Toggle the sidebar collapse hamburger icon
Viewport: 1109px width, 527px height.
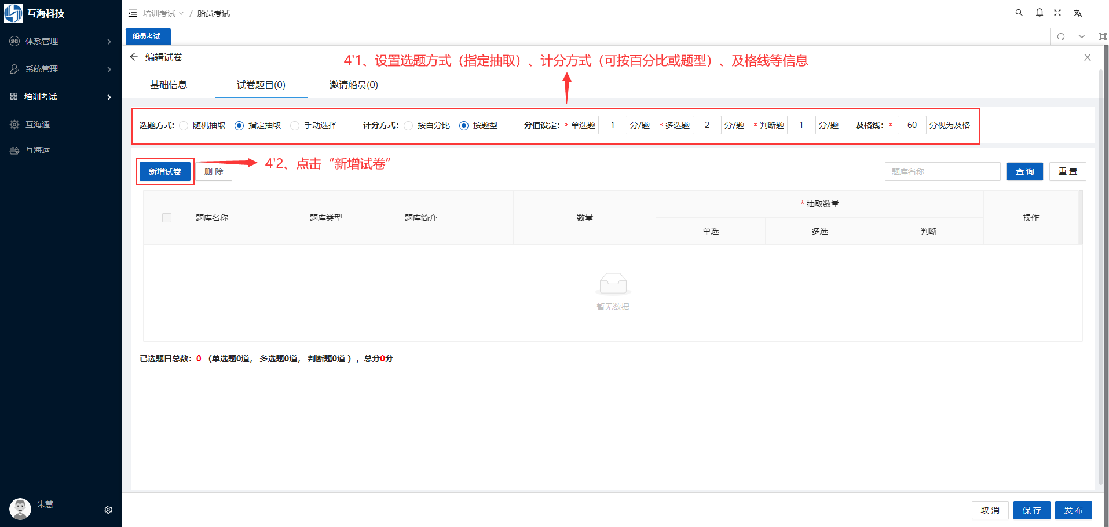(x=133, y=13)
